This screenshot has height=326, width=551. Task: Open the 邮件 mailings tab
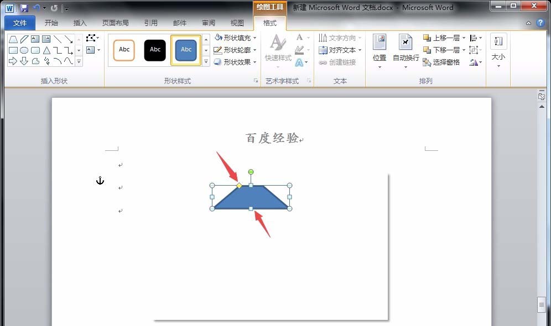coord(180,23)
